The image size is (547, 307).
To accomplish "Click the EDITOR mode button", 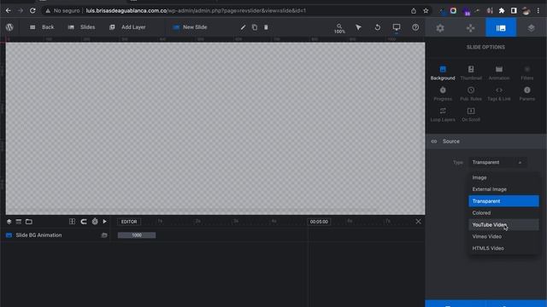I will pos(129,222).
